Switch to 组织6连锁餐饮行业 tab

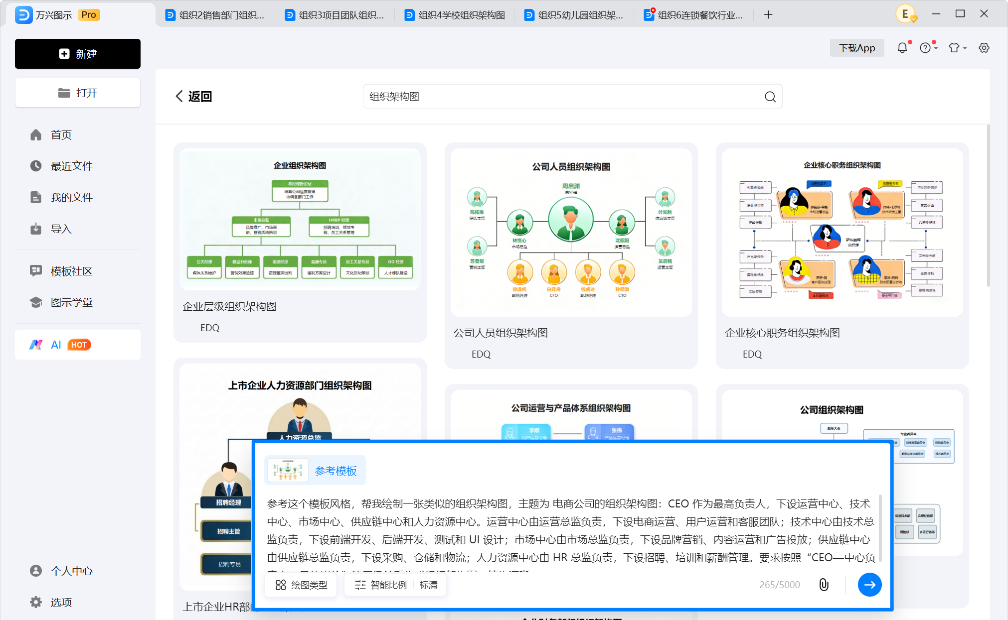[x=694, y=15]
